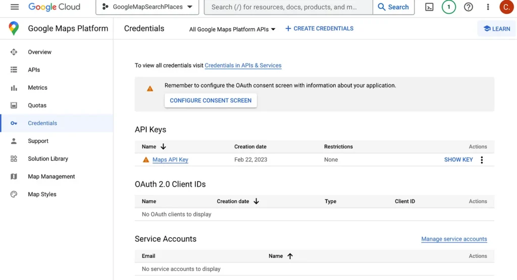Click the Google Cloud logo

coord(54,7)
